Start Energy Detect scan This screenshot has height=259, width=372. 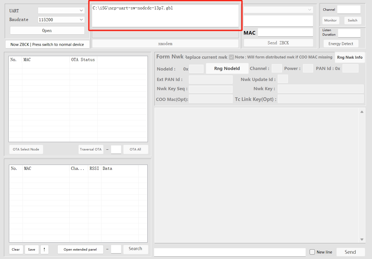pos(341,44)
